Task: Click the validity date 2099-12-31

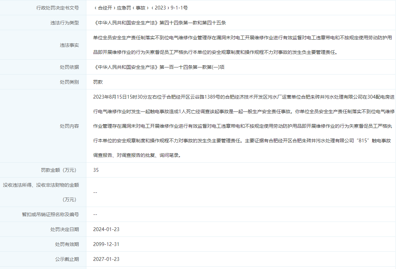Action: point(106,244)
